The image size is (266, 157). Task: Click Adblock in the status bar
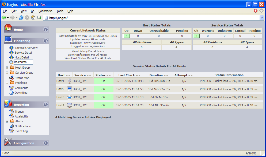click(251, 153)
